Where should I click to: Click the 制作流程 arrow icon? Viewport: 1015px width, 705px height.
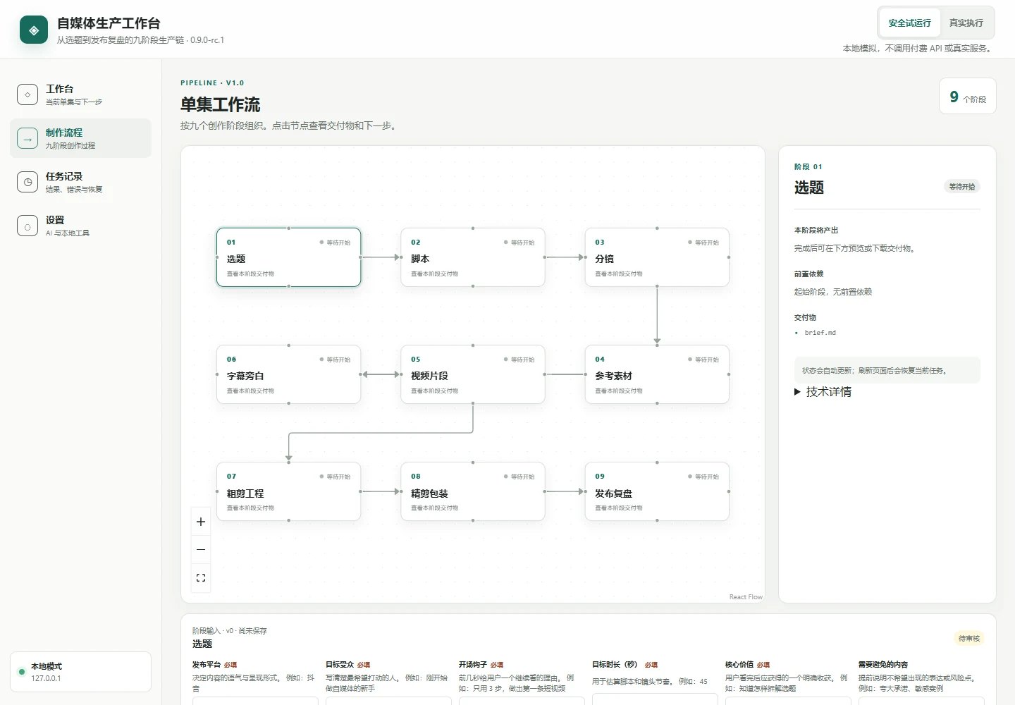pyautogui.click(x=27, y=138)
